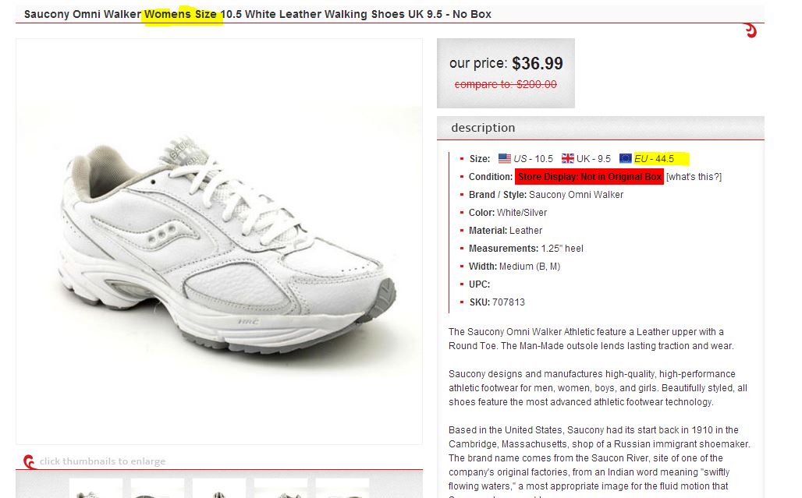Enlarge the main white shoe product image

coord(219,242)
